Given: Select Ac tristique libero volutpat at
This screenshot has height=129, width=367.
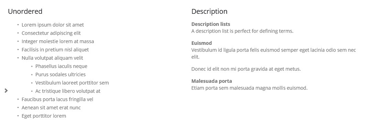Looking at the screenshot, I should (68, 91).
